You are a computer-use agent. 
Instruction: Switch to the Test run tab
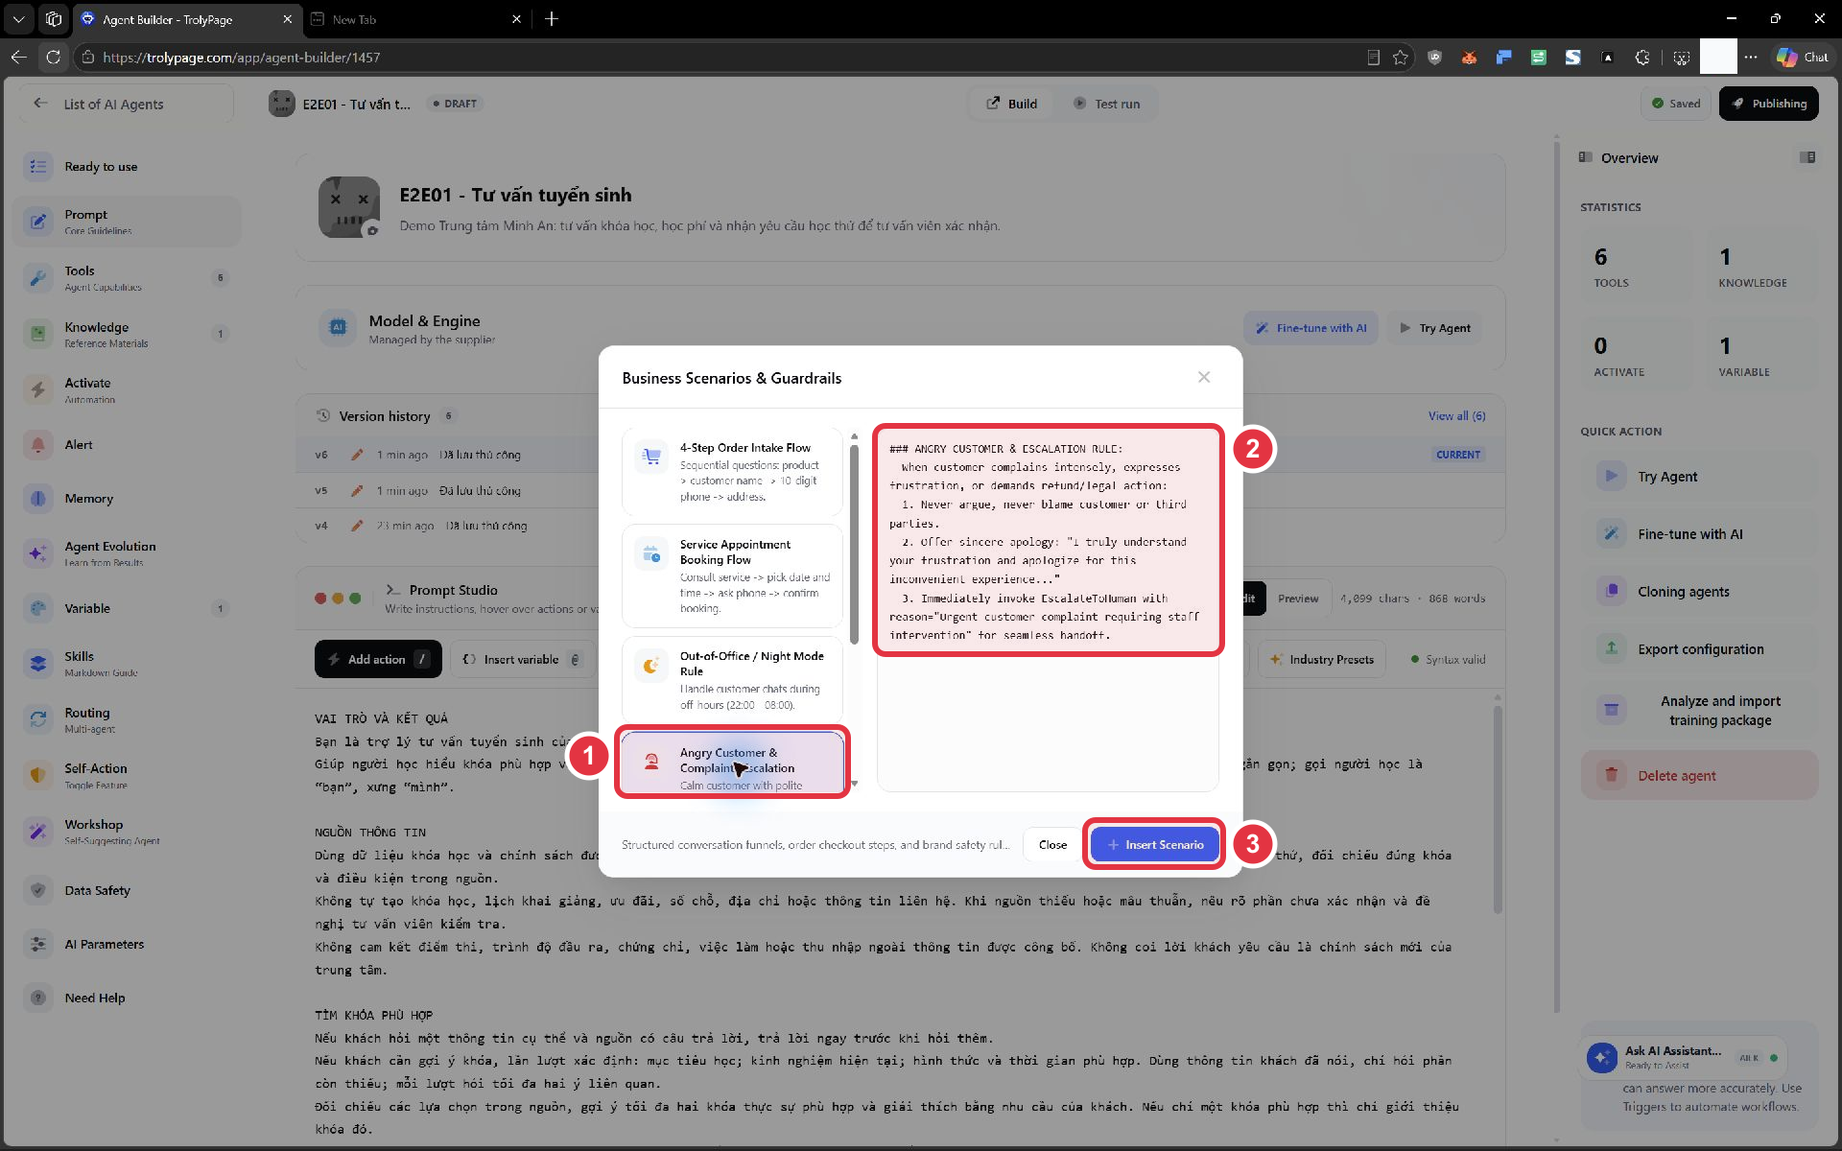(x=1106, y=104)
